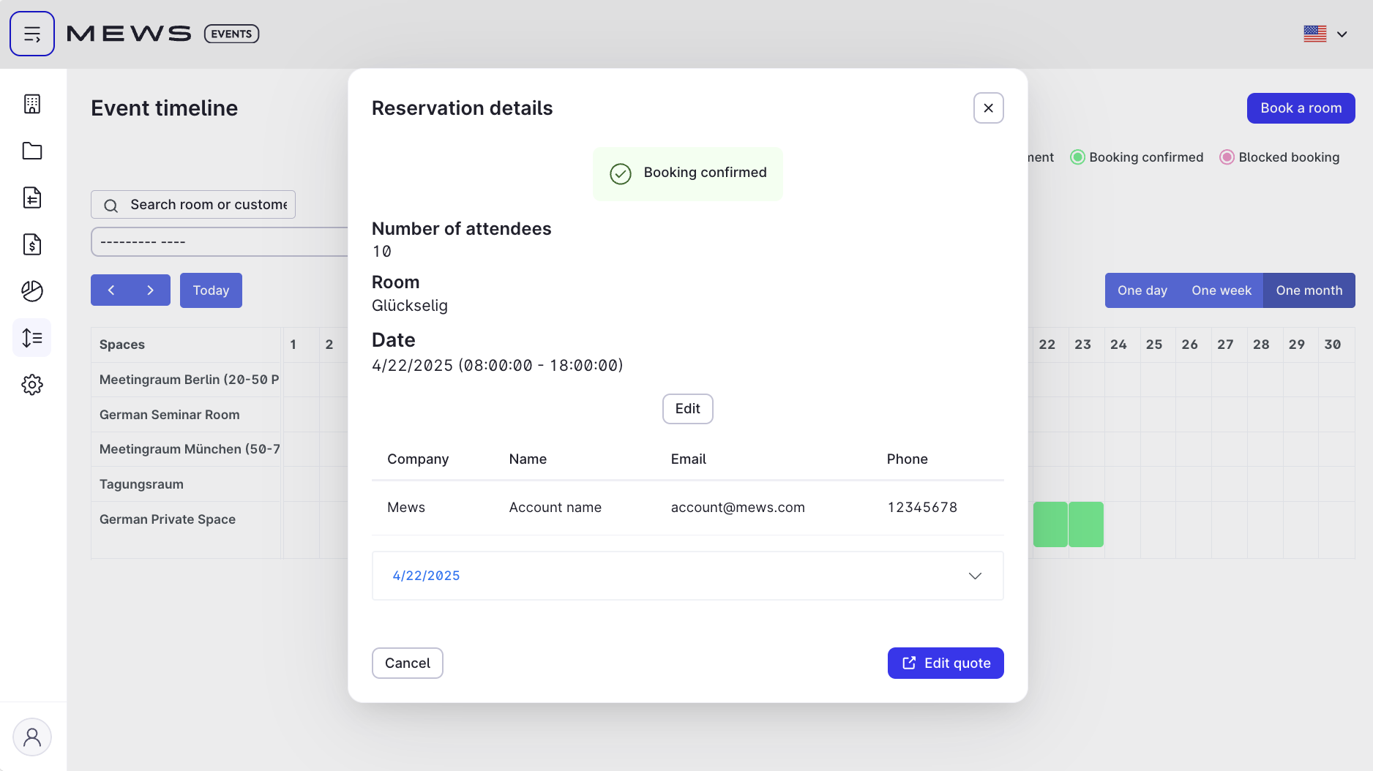Screen dimensions: 1373x771
Task: Go to previous period arrow
Action: coord(111,290)
